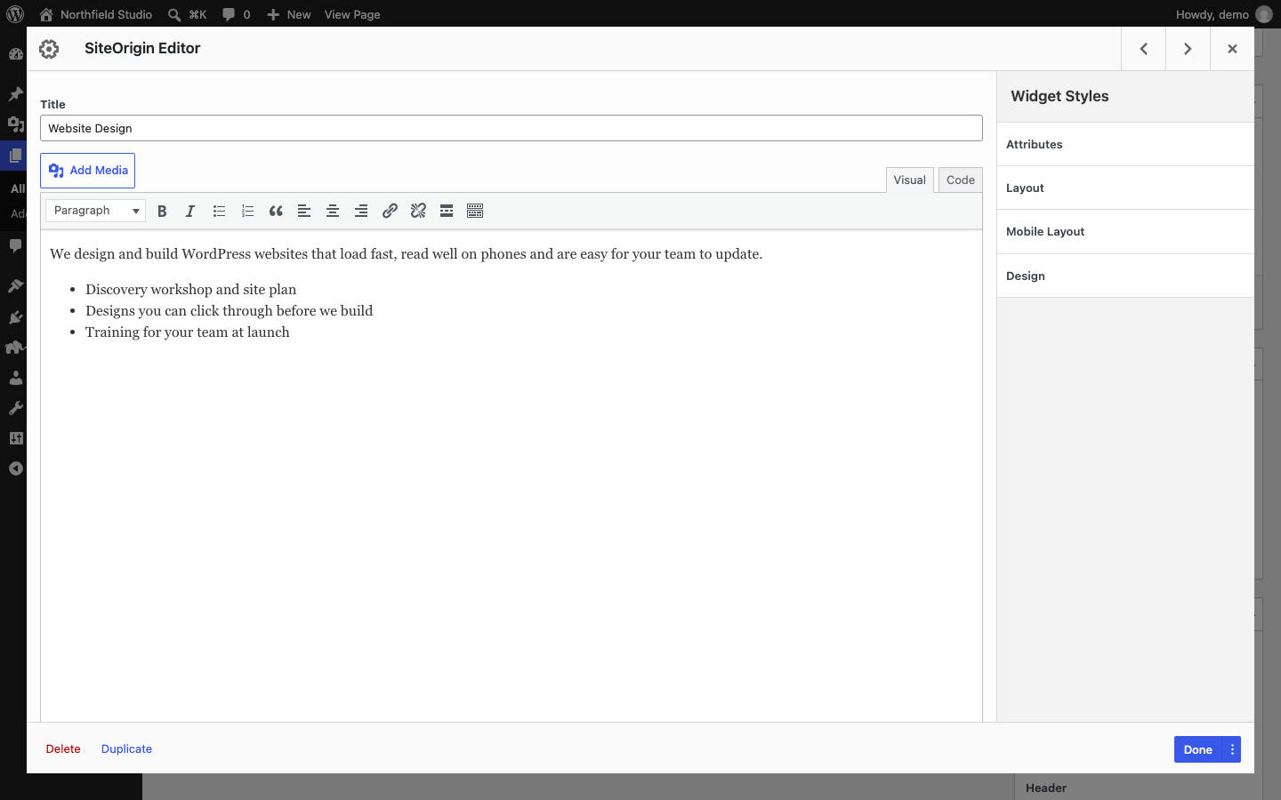
Task: Click the Title input field
Action: coord(512,128)
